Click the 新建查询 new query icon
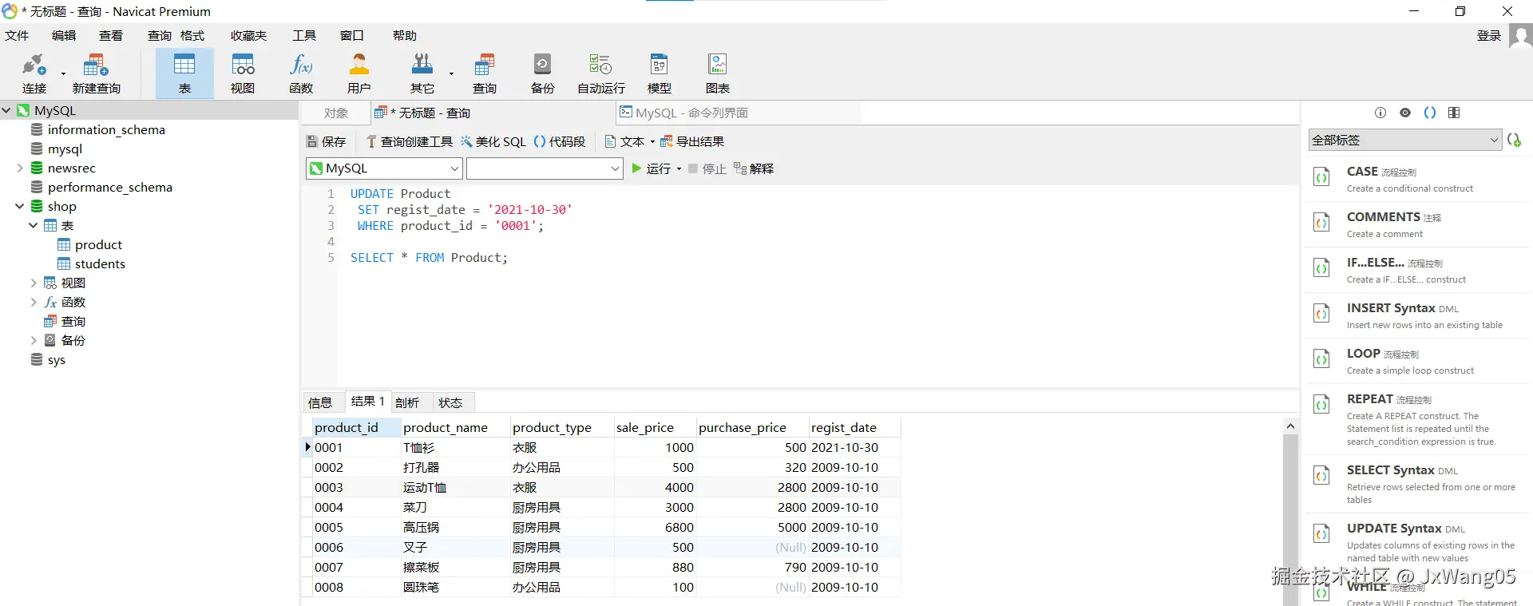This screenshot has height=606, width=1533. 96,73
